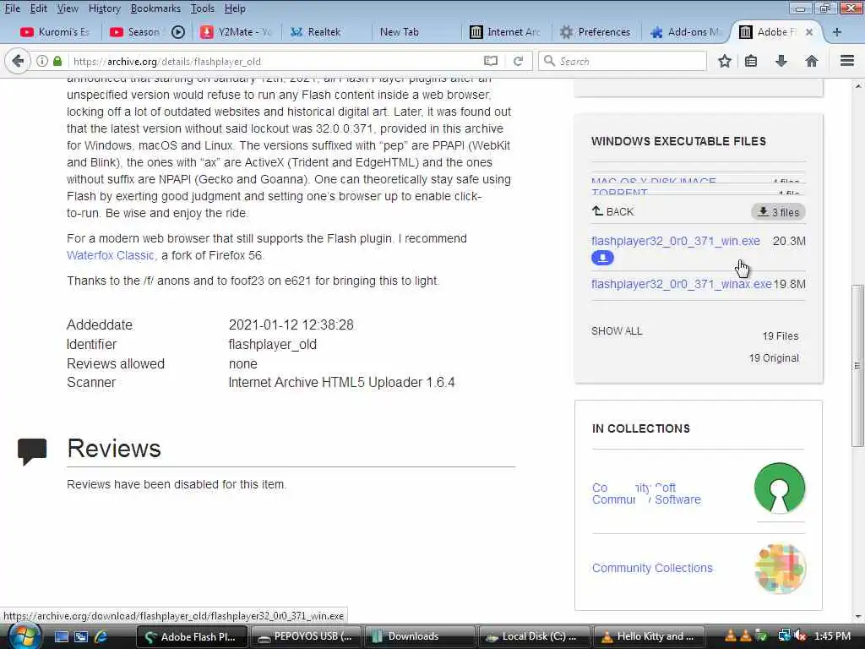Download flashplayer32_0r0_371_win.exe
This screenshot has height=649, width=865.
click(x=675, y=241)
